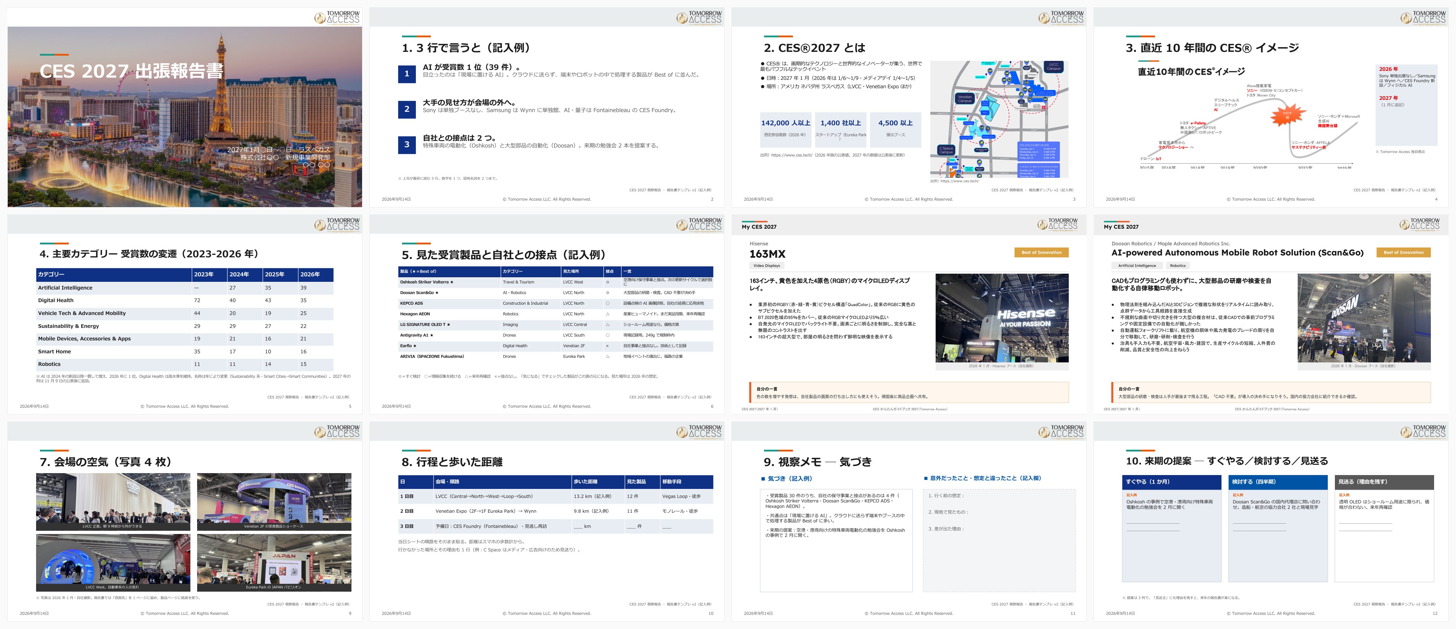Screen dimensions: 1456x629
Task: Click Best of Innovation badge on Hisense slide
Action: tap(1041, 253)
